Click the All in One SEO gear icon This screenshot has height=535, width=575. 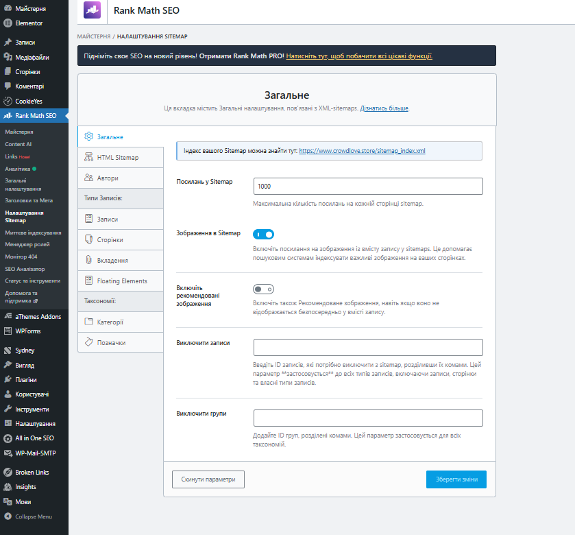click(8, 438)
